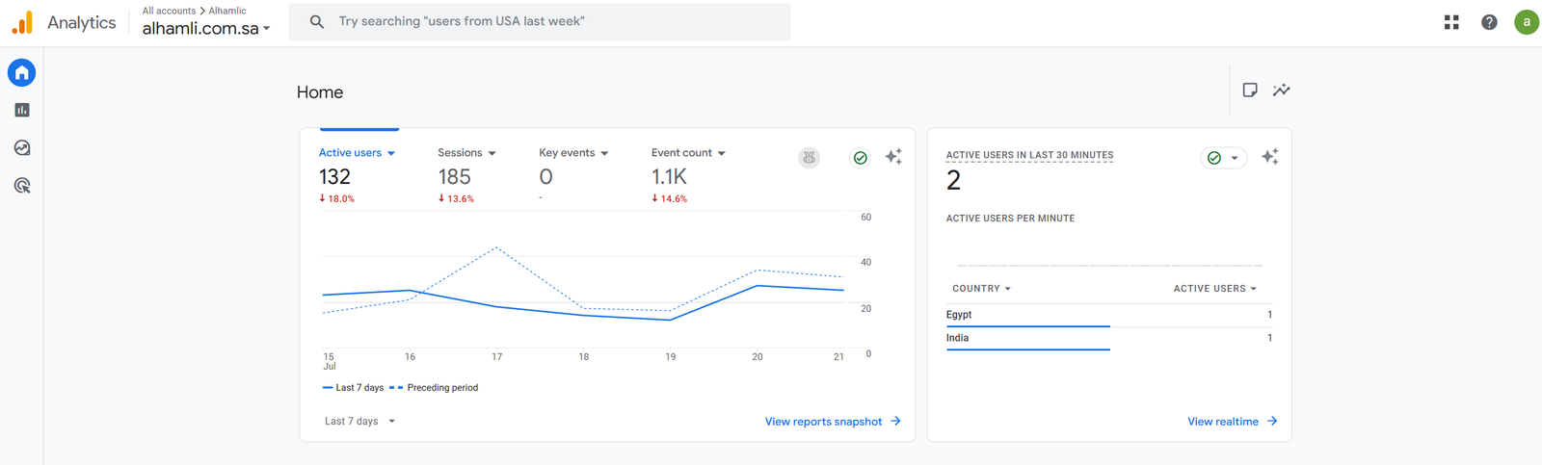Click the search magnifier icon
This screenshot has height=465, width=1542.
[x=316, y=21]
